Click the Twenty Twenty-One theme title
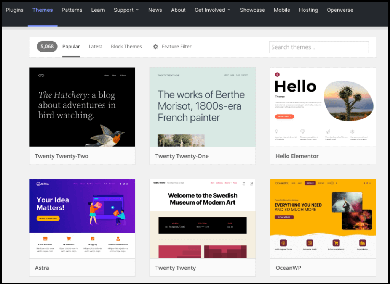390x284 pixels. point(182,156)
